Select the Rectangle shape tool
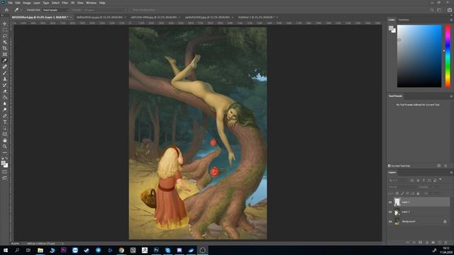The image size is (454, 255). point(5,134)
